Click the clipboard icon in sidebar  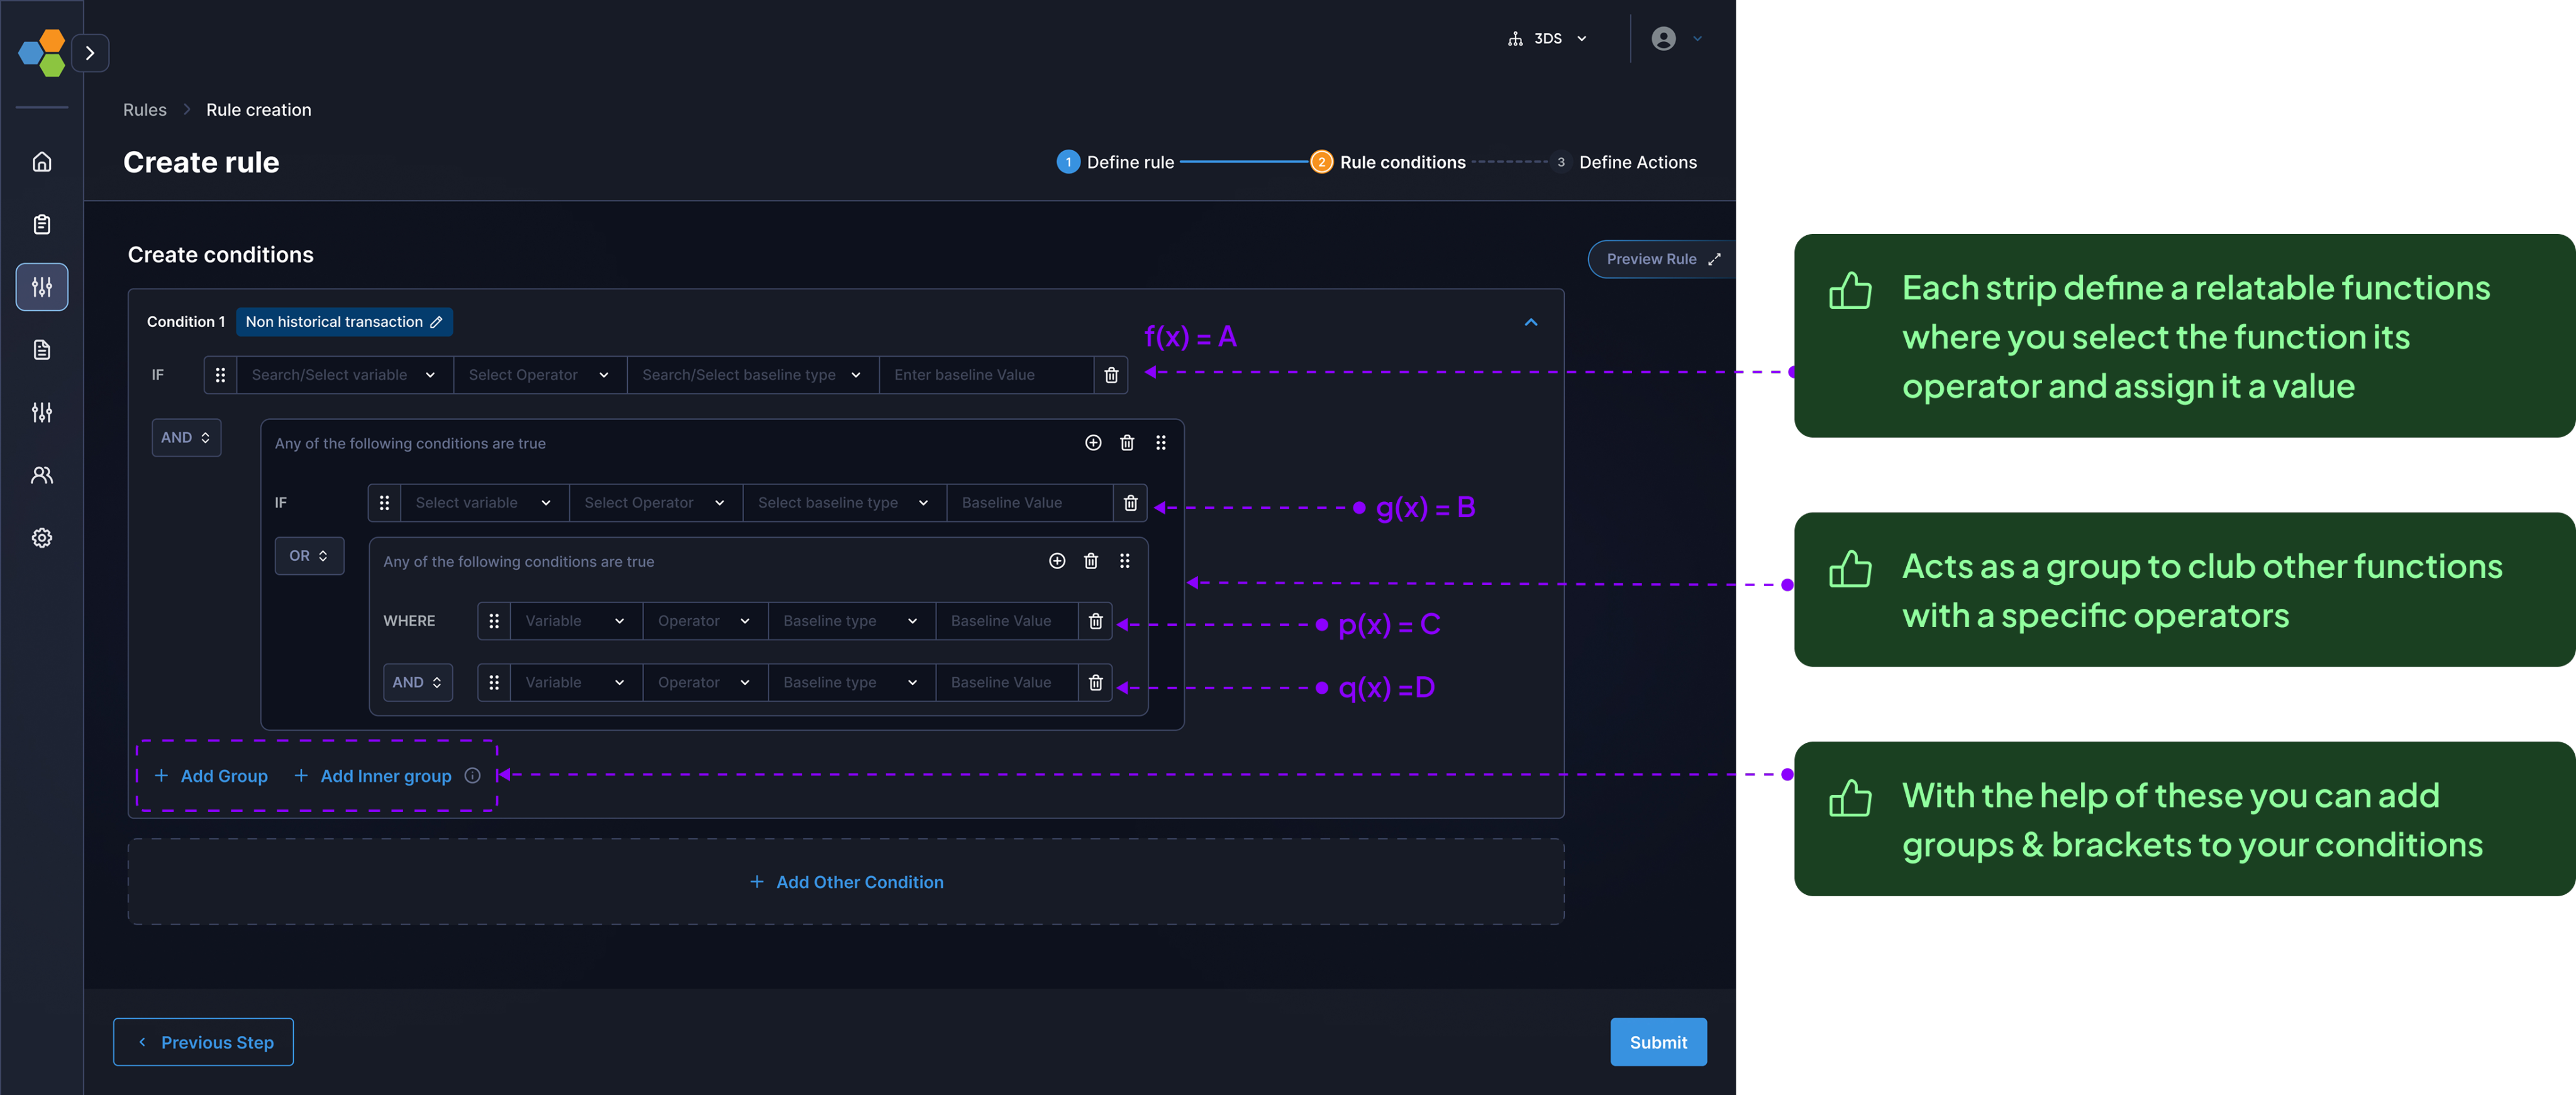[41, 224]
